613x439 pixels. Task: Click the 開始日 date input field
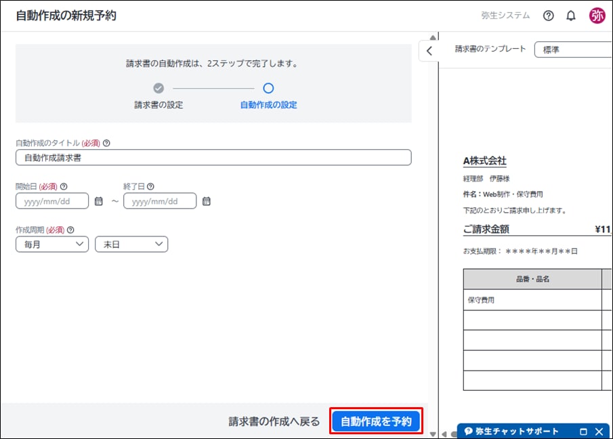point(52,201)
